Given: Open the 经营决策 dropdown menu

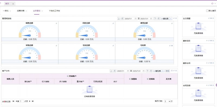Looking at the screenshot, I should [x=22, y=11].
